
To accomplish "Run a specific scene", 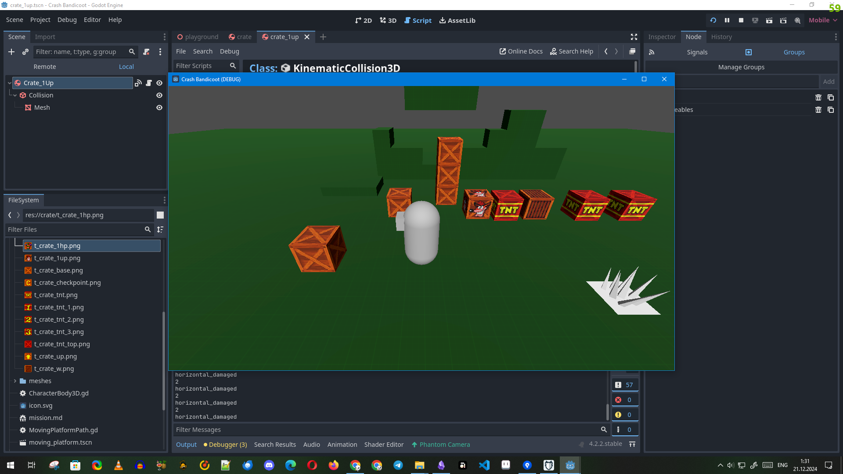I will [x=783, y=20].
